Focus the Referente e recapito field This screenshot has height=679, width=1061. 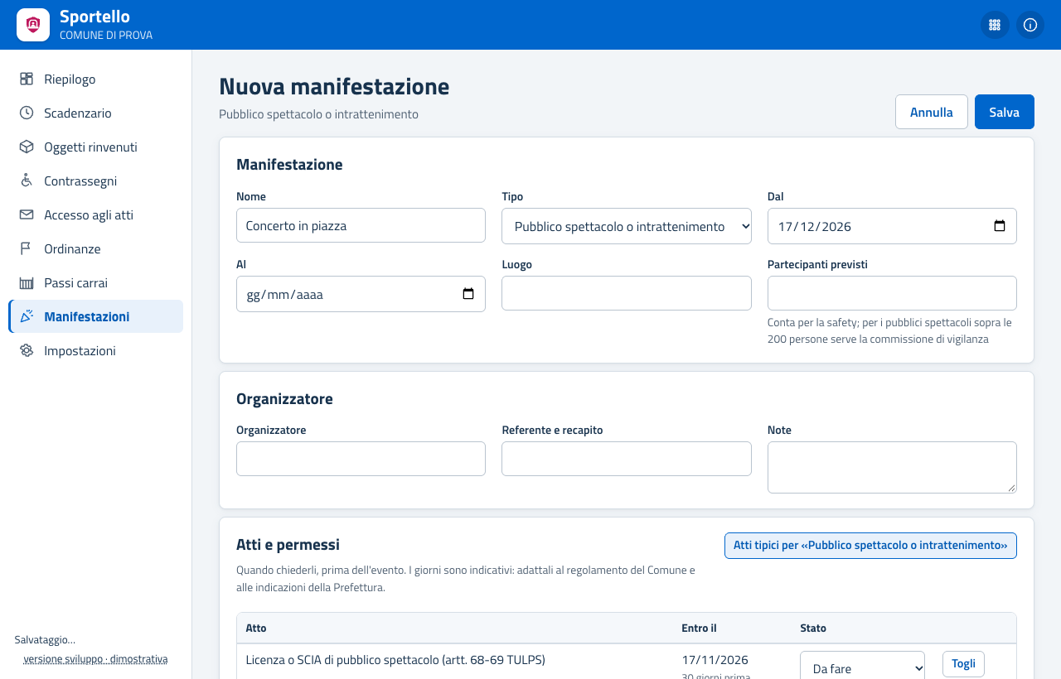click(x=627, y=459)
